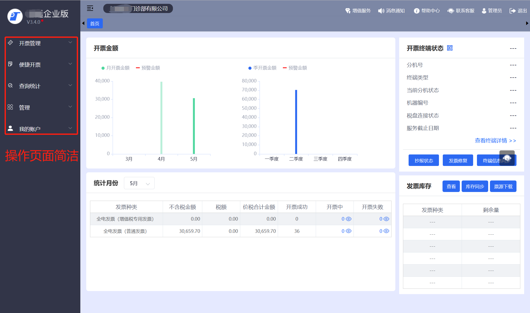
Task: Collapse sidebar with hamburger menu icon
Action: 90,8
